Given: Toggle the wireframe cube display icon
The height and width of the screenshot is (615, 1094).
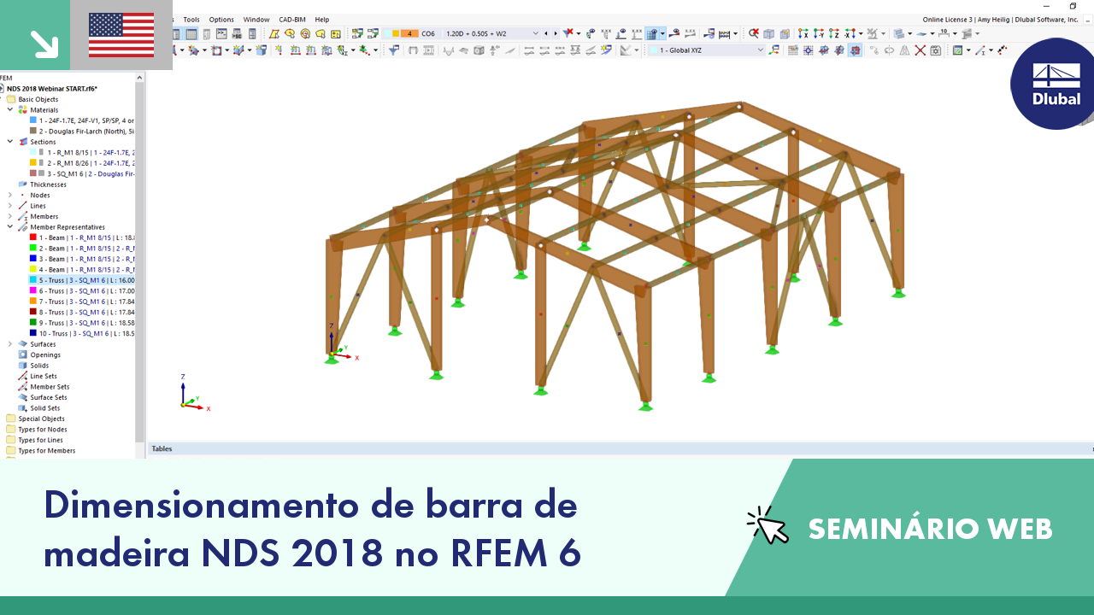Looking at the screenshot, I should pos(769,34).
